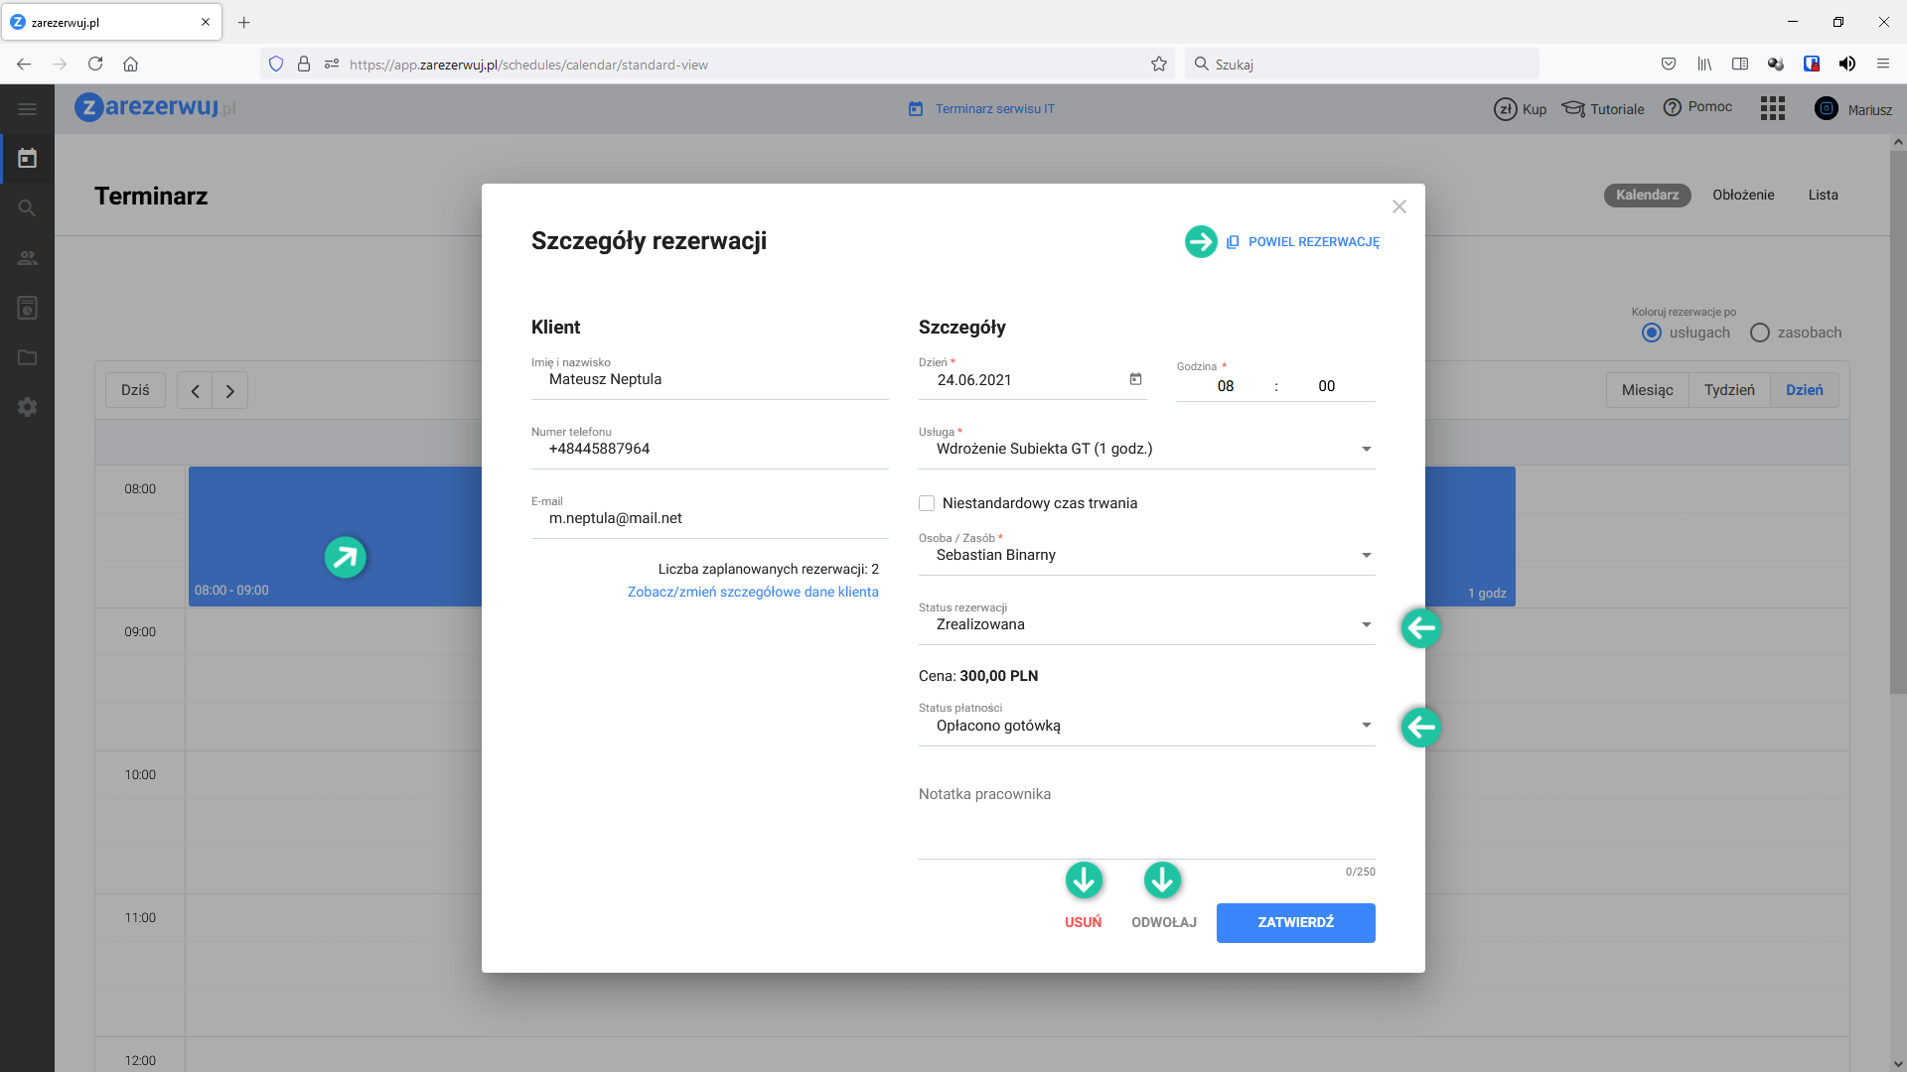Click into the Notatka pracownika field
The image size is (1907, 1072).
[1147, 819]
